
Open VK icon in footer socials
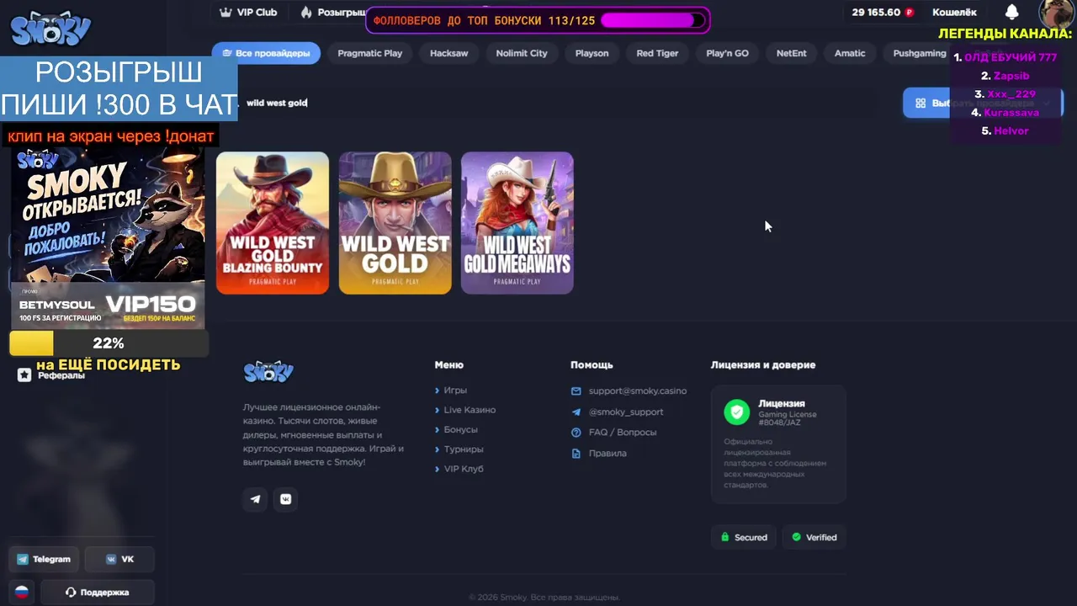click(x=286, y=499)
